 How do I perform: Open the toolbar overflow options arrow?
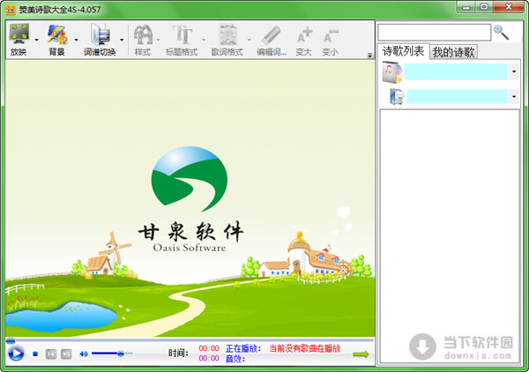[x=370, y=55]
